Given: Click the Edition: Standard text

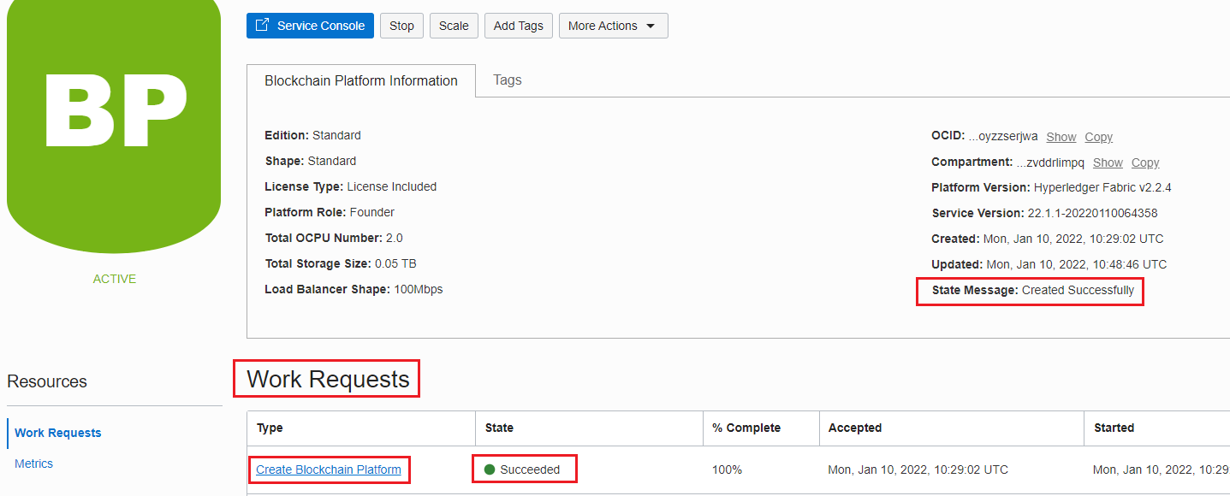Looking at the screenshot, I should tap(312, 135).
